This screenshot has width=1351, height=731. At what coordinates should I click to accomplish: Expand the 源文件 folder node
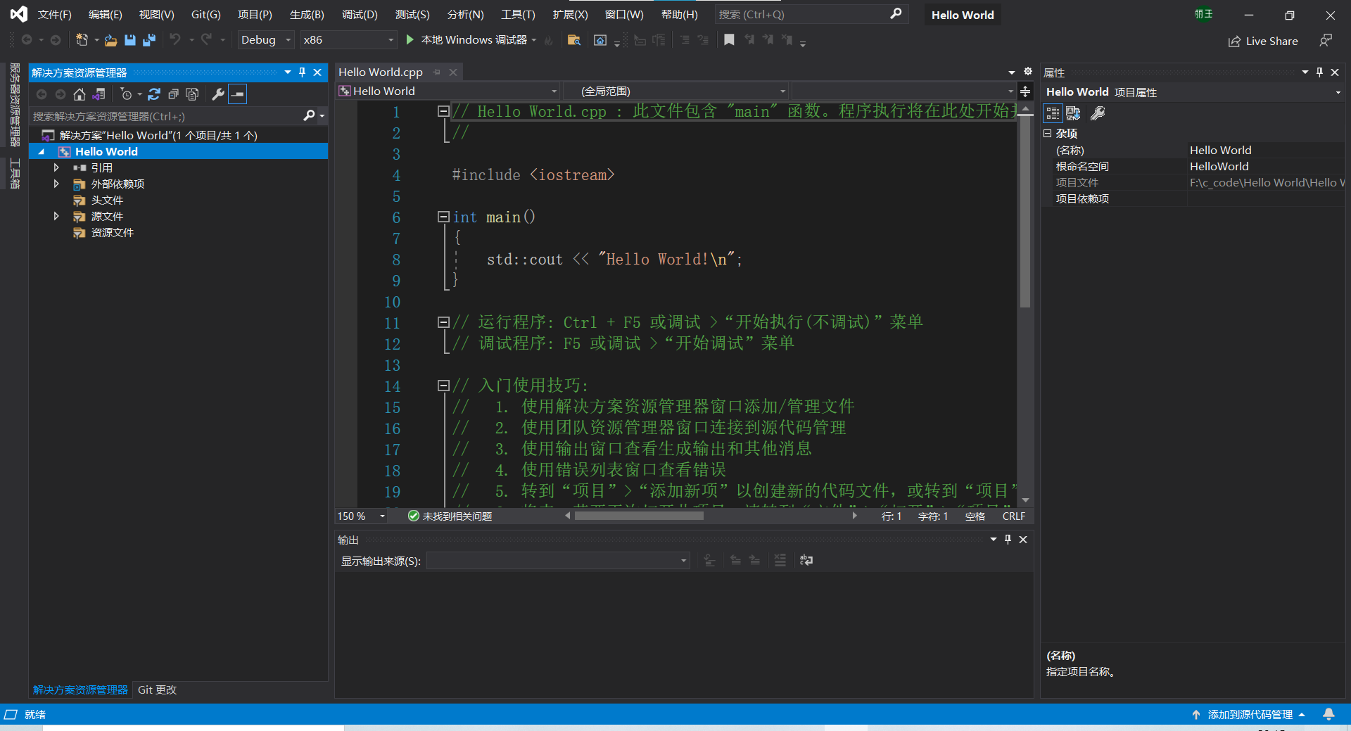click(x=56, y=216)
